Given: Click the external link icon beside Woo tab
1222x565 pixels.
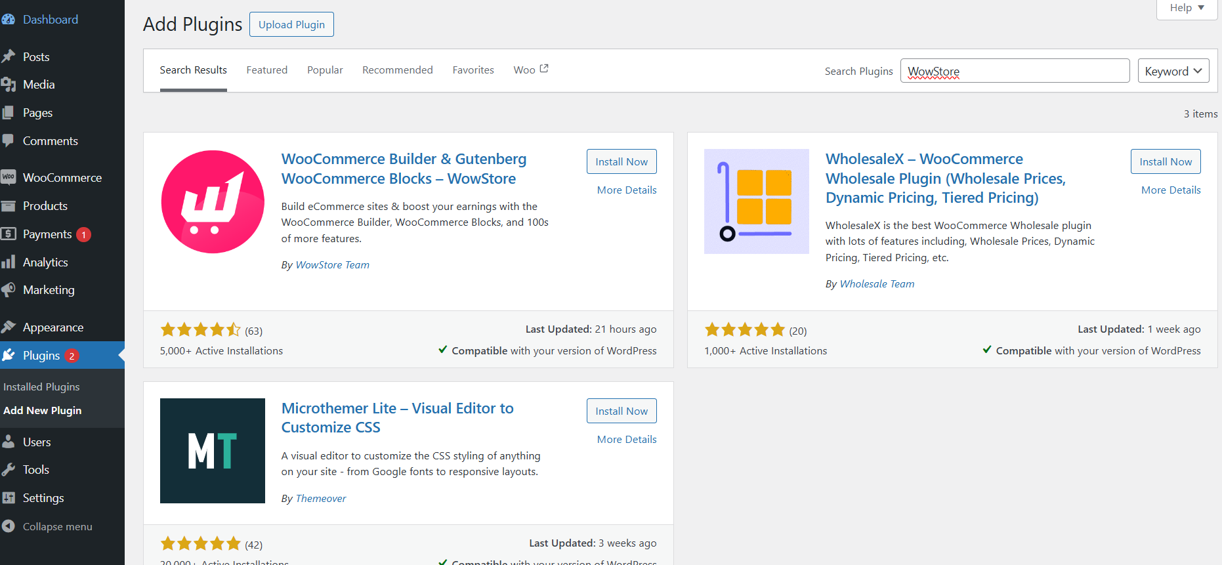Looking at the screenshot, I should [x=544, y=69].
